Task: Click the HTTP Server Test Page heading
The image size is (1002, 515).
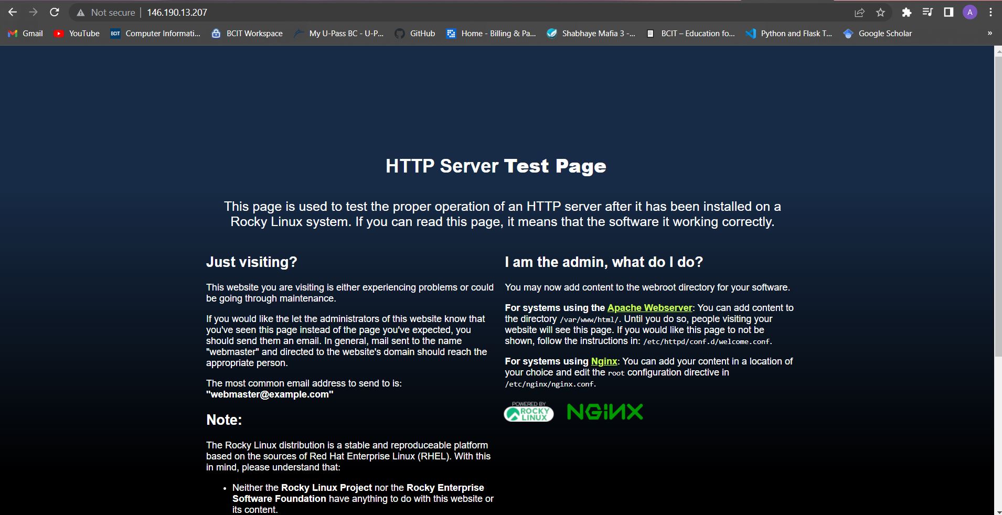Action: [x=496, y=166]
